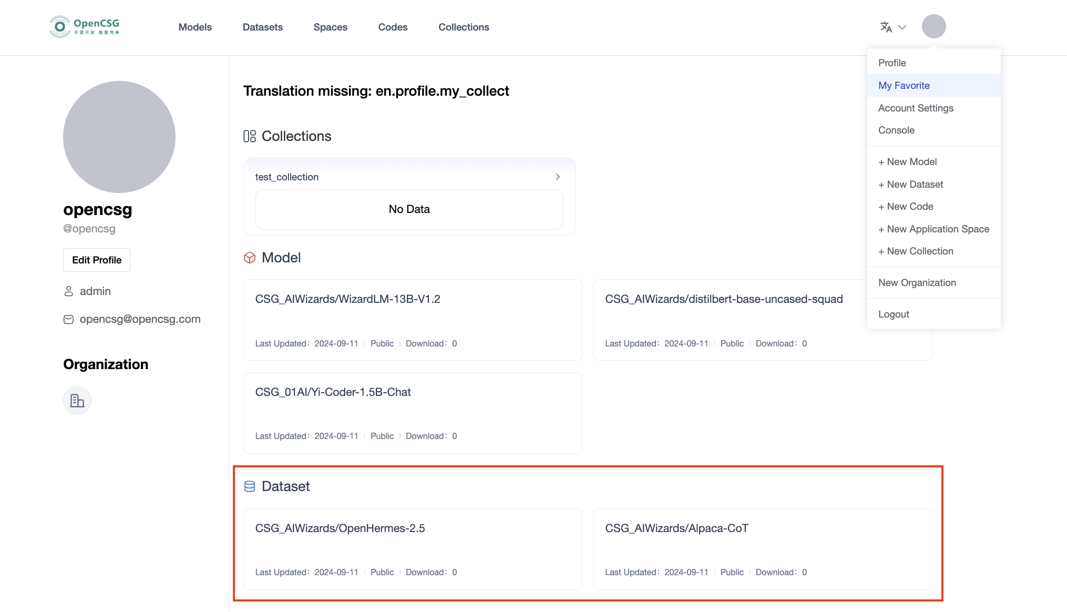Expand the test_collection item

coord(557,177)
